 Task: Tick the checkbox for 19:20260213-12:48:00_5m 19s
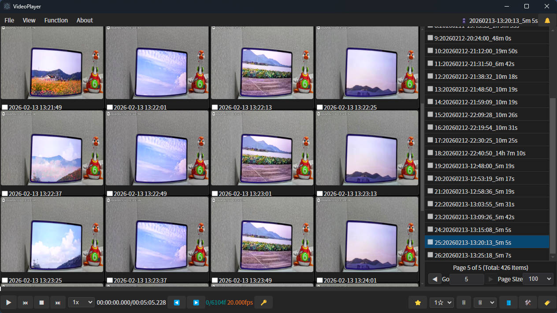[430, 166]
